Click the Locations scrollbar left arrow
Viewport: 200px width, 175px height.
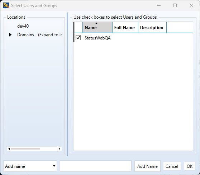[9, 149]
